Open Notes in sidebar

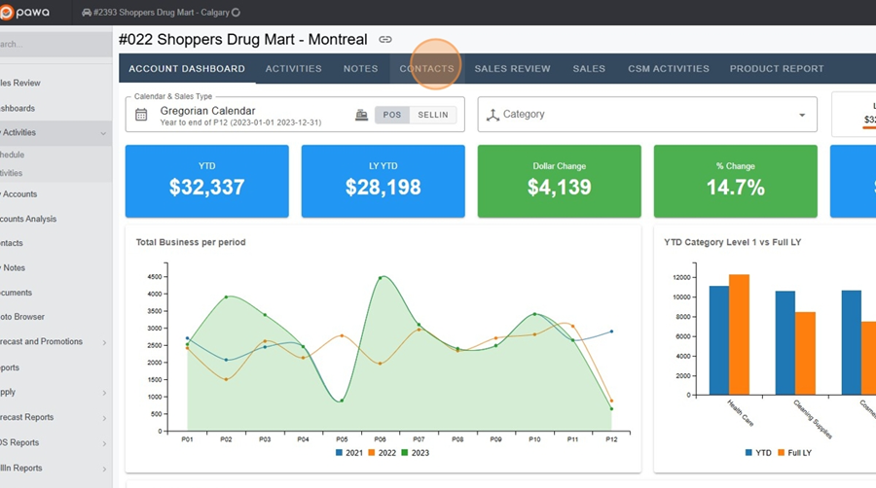coord(55,267)
